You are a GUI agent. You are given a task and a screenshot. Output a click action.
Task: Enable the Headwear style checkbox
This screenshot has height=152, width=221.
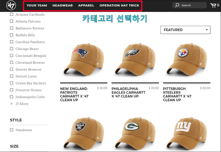click(x=11, y=130)
